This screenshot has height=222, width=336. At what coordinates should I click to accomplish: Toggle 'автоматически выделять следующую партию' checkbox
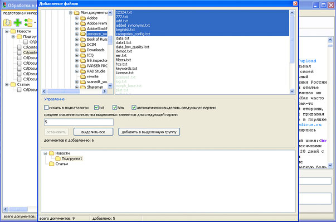tap(134, 108)
